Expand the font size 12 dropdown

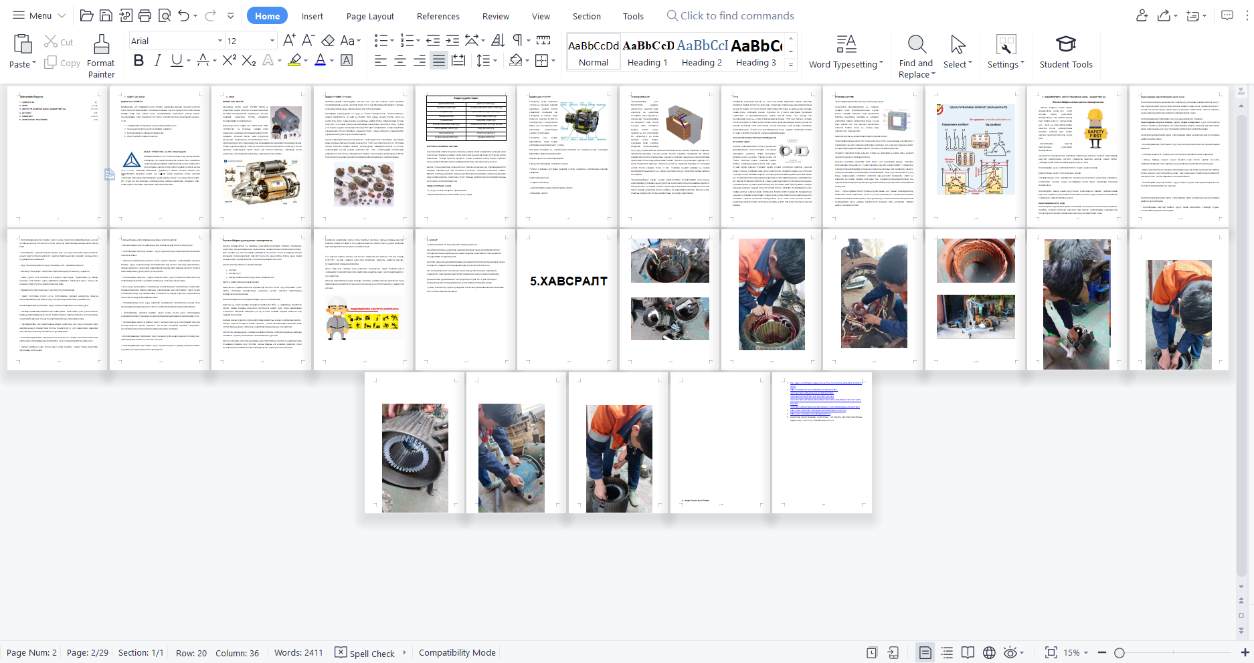[x=272, y=41]
